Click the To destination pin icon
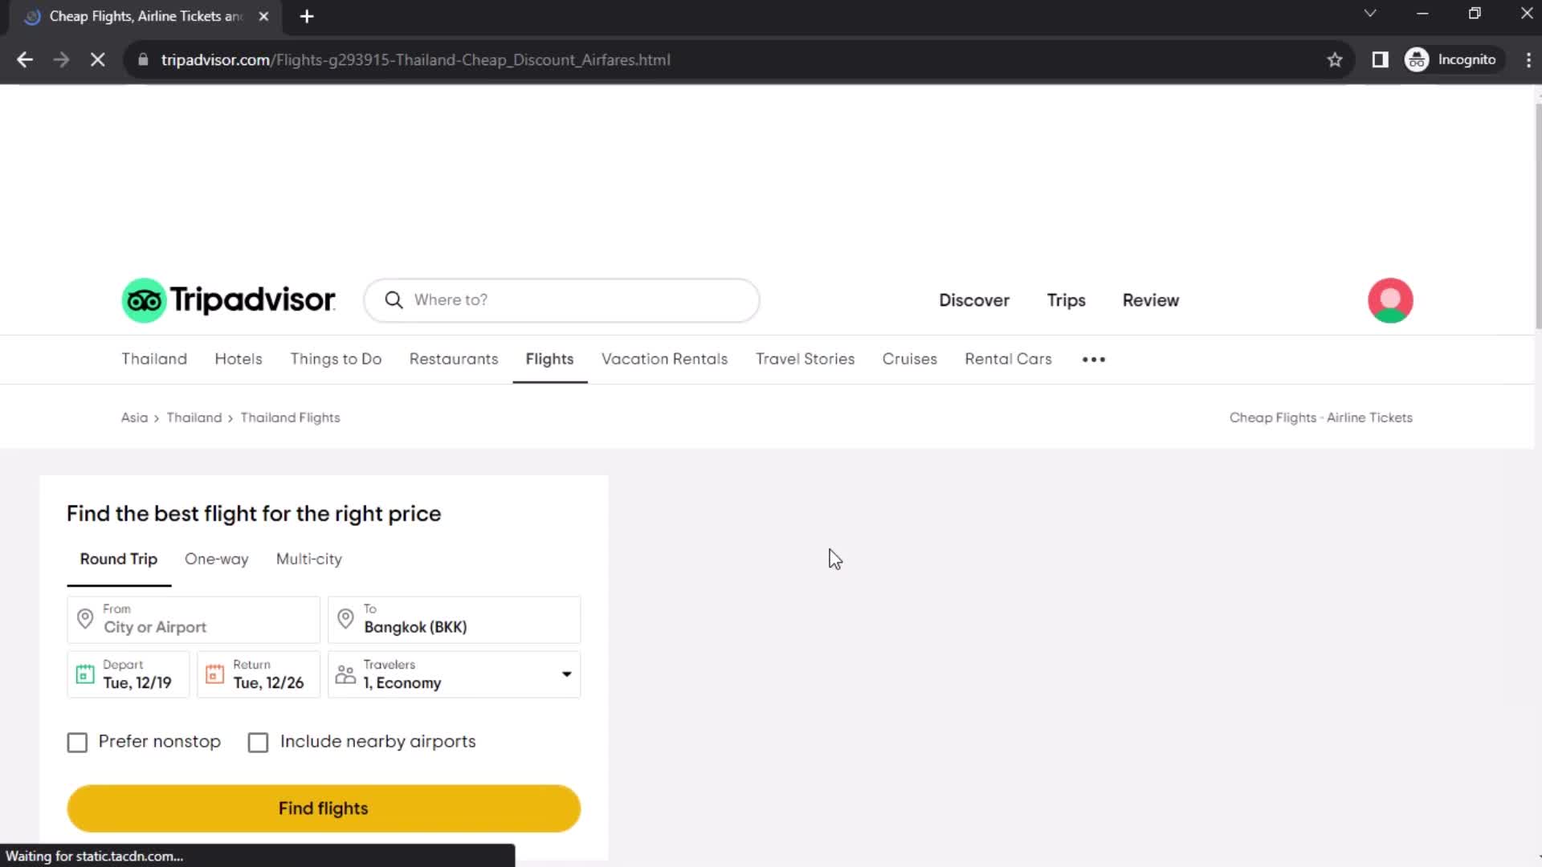The image size is (1542, 867). [346, 619]
